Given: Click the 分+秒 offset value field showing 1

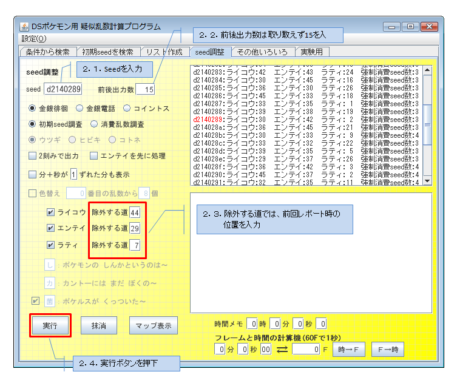Looking at the screenshot, I should (x=73, y=175).
